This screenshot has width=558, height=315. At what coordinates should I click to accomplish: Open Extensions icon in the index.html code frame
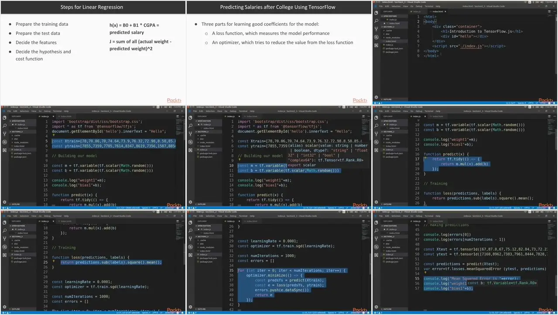click(376, 45)
